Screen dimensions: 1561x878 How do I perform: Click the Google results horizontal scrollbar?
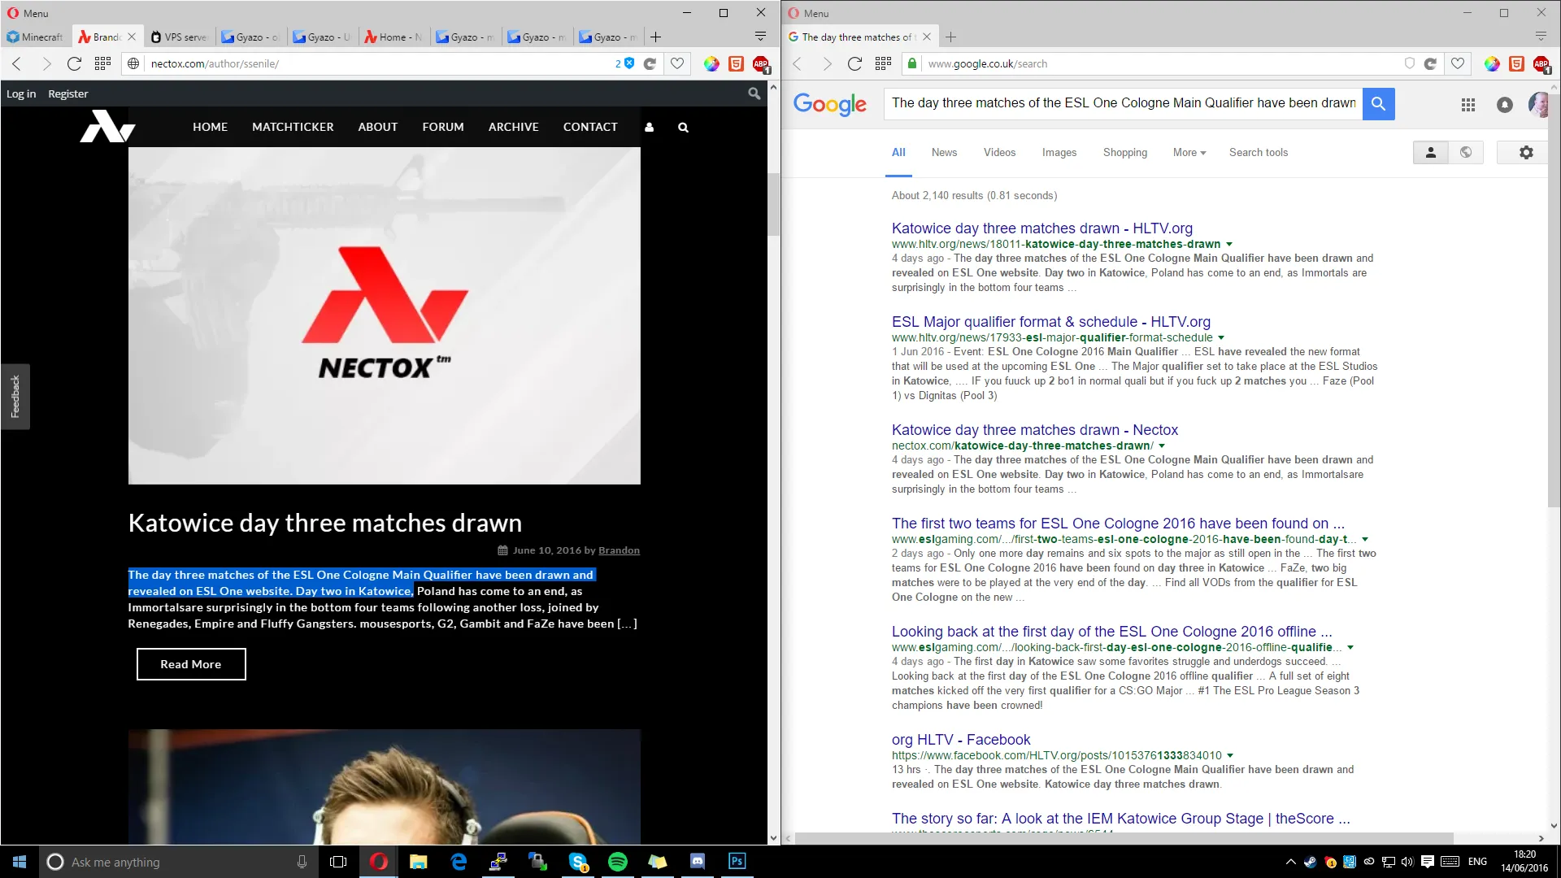pyautogui.click(x=1124, y=838)
